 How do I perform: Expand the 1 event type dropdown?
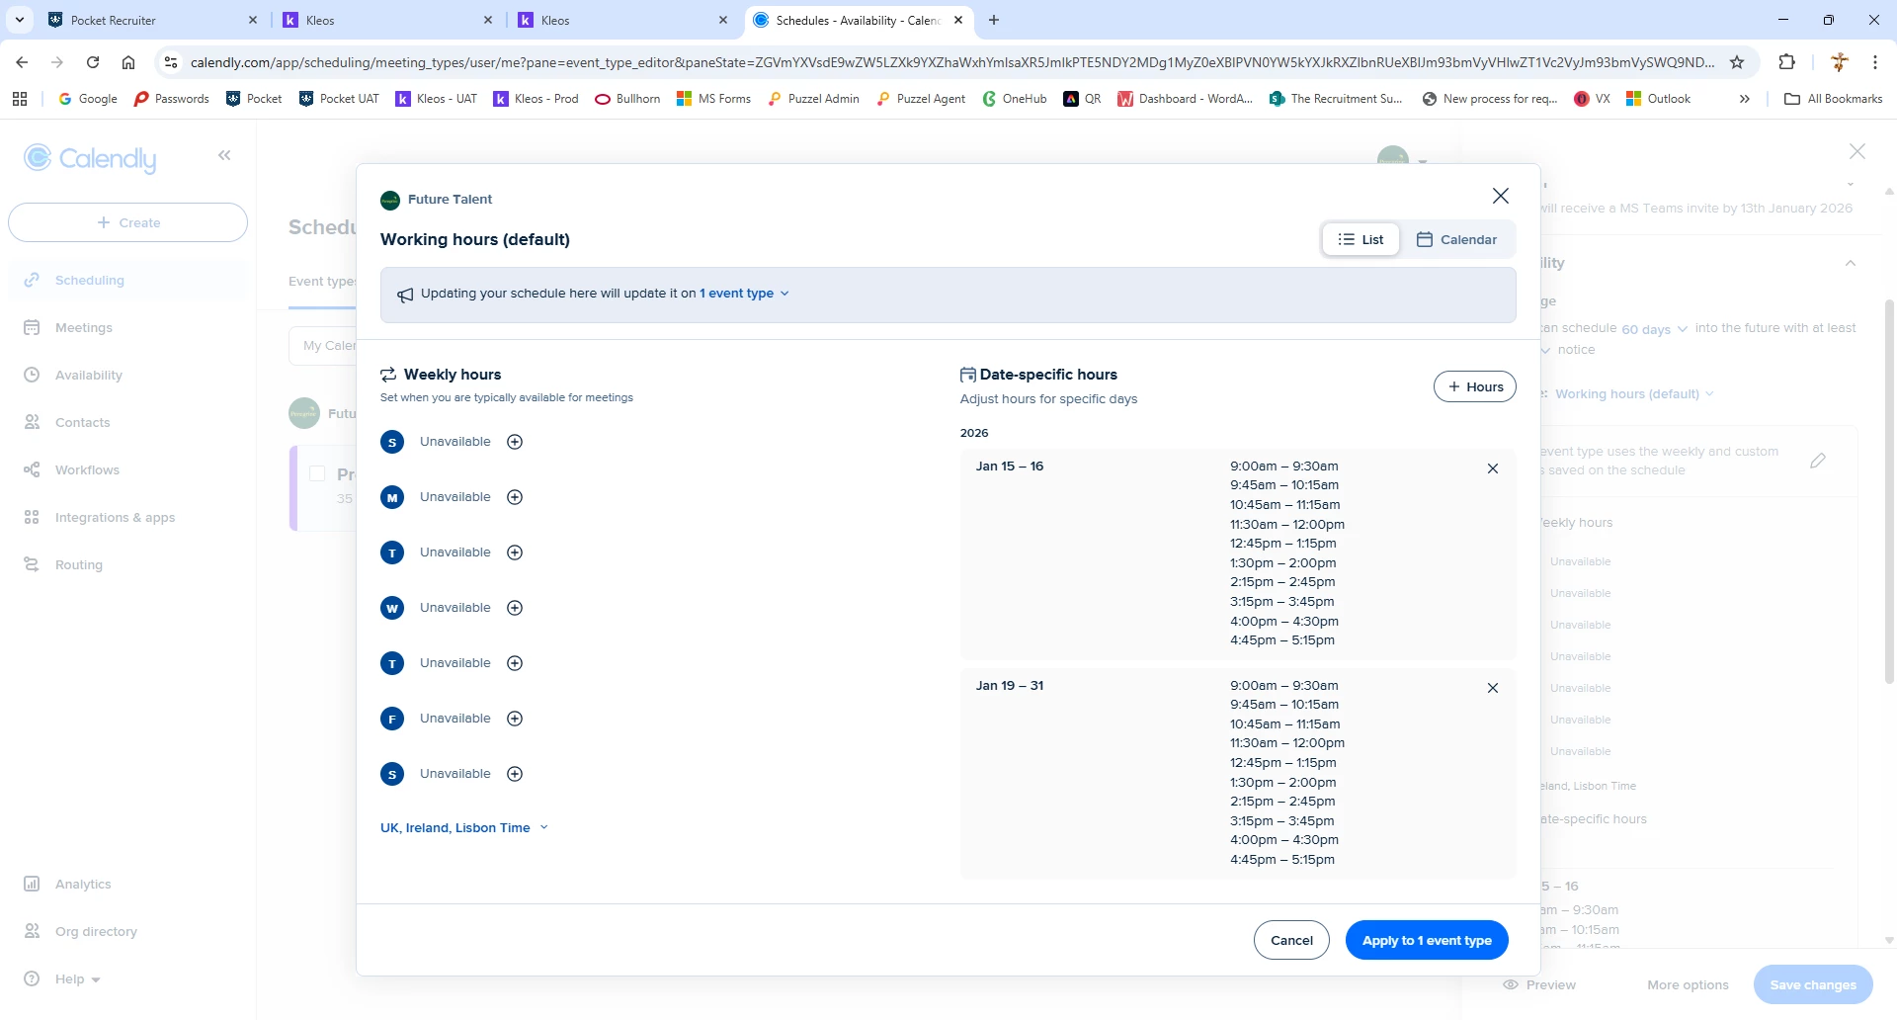coord(745,294)
